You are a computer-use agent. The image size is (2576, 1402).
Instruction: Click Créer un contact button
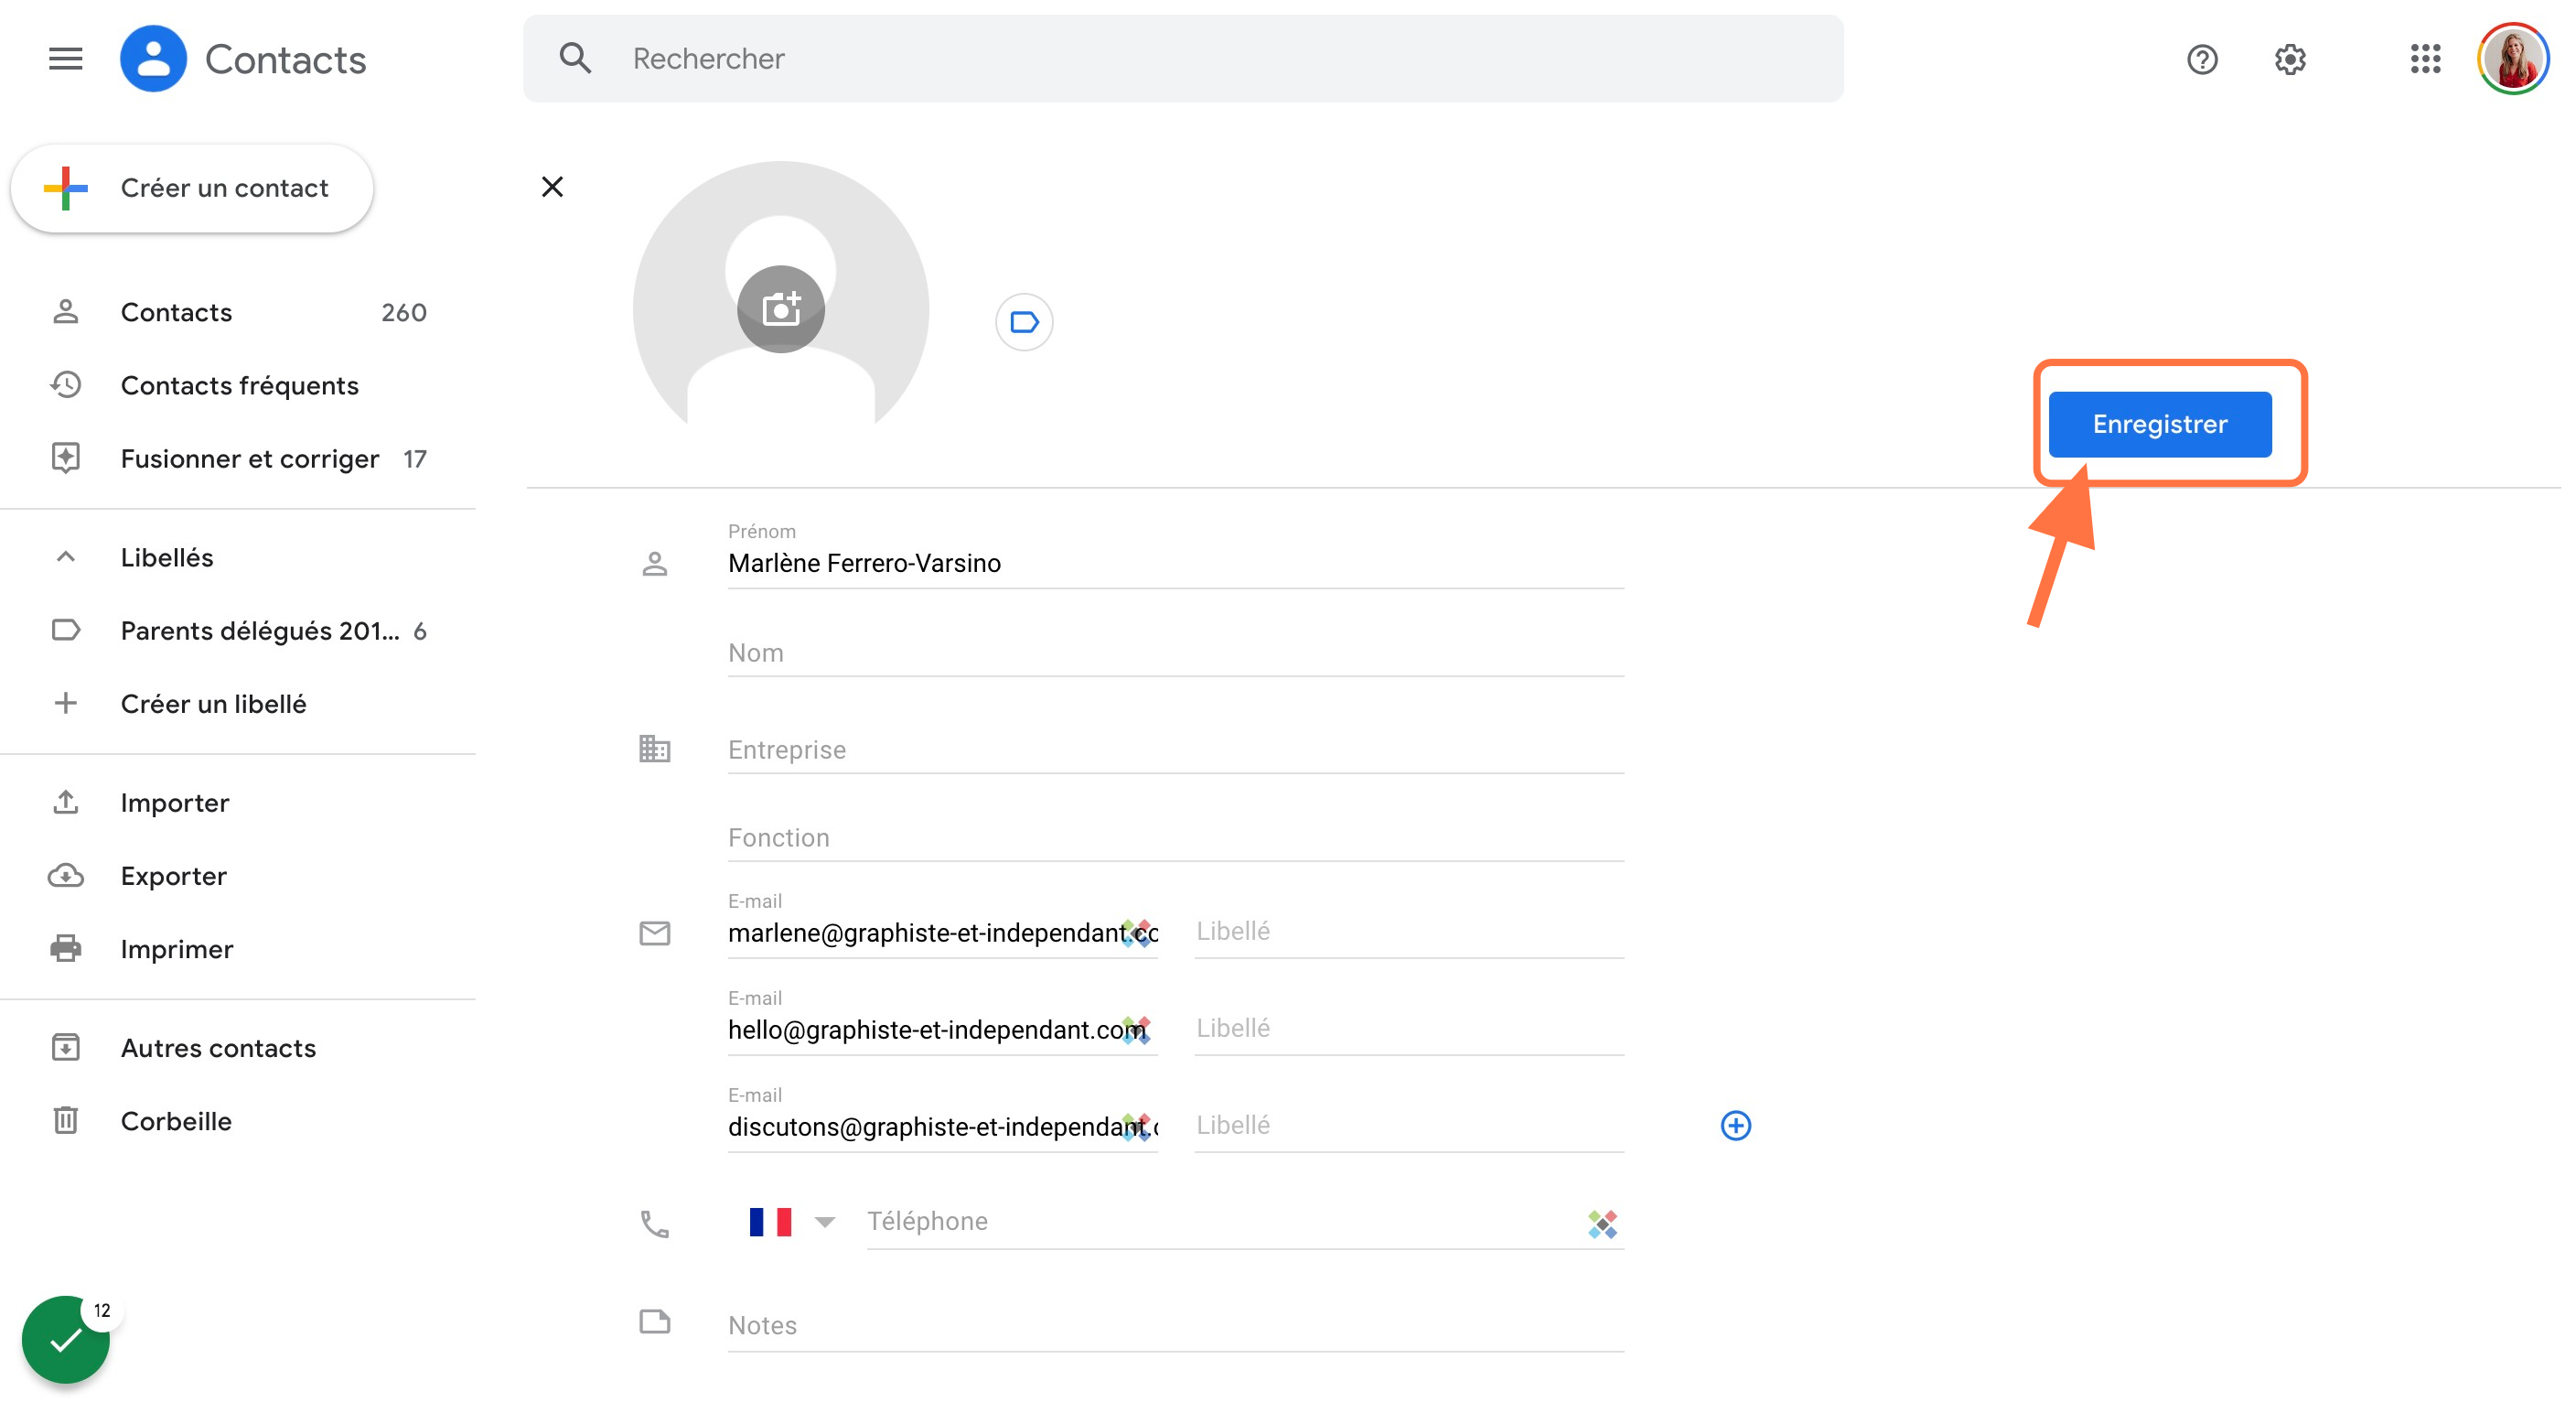tap(192, 189)
